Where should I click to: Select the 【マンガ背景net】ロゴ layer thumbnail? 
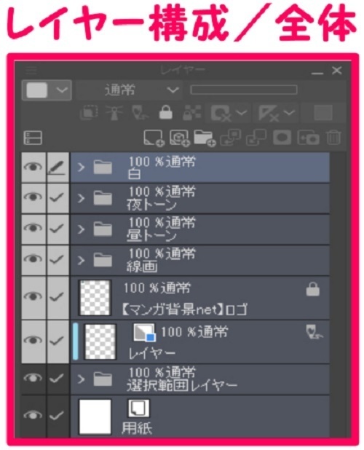(95, 298)
